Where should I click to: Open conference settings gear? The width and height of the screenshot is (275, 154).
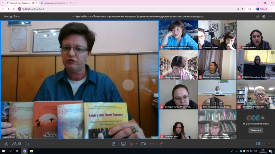point(264,16)
